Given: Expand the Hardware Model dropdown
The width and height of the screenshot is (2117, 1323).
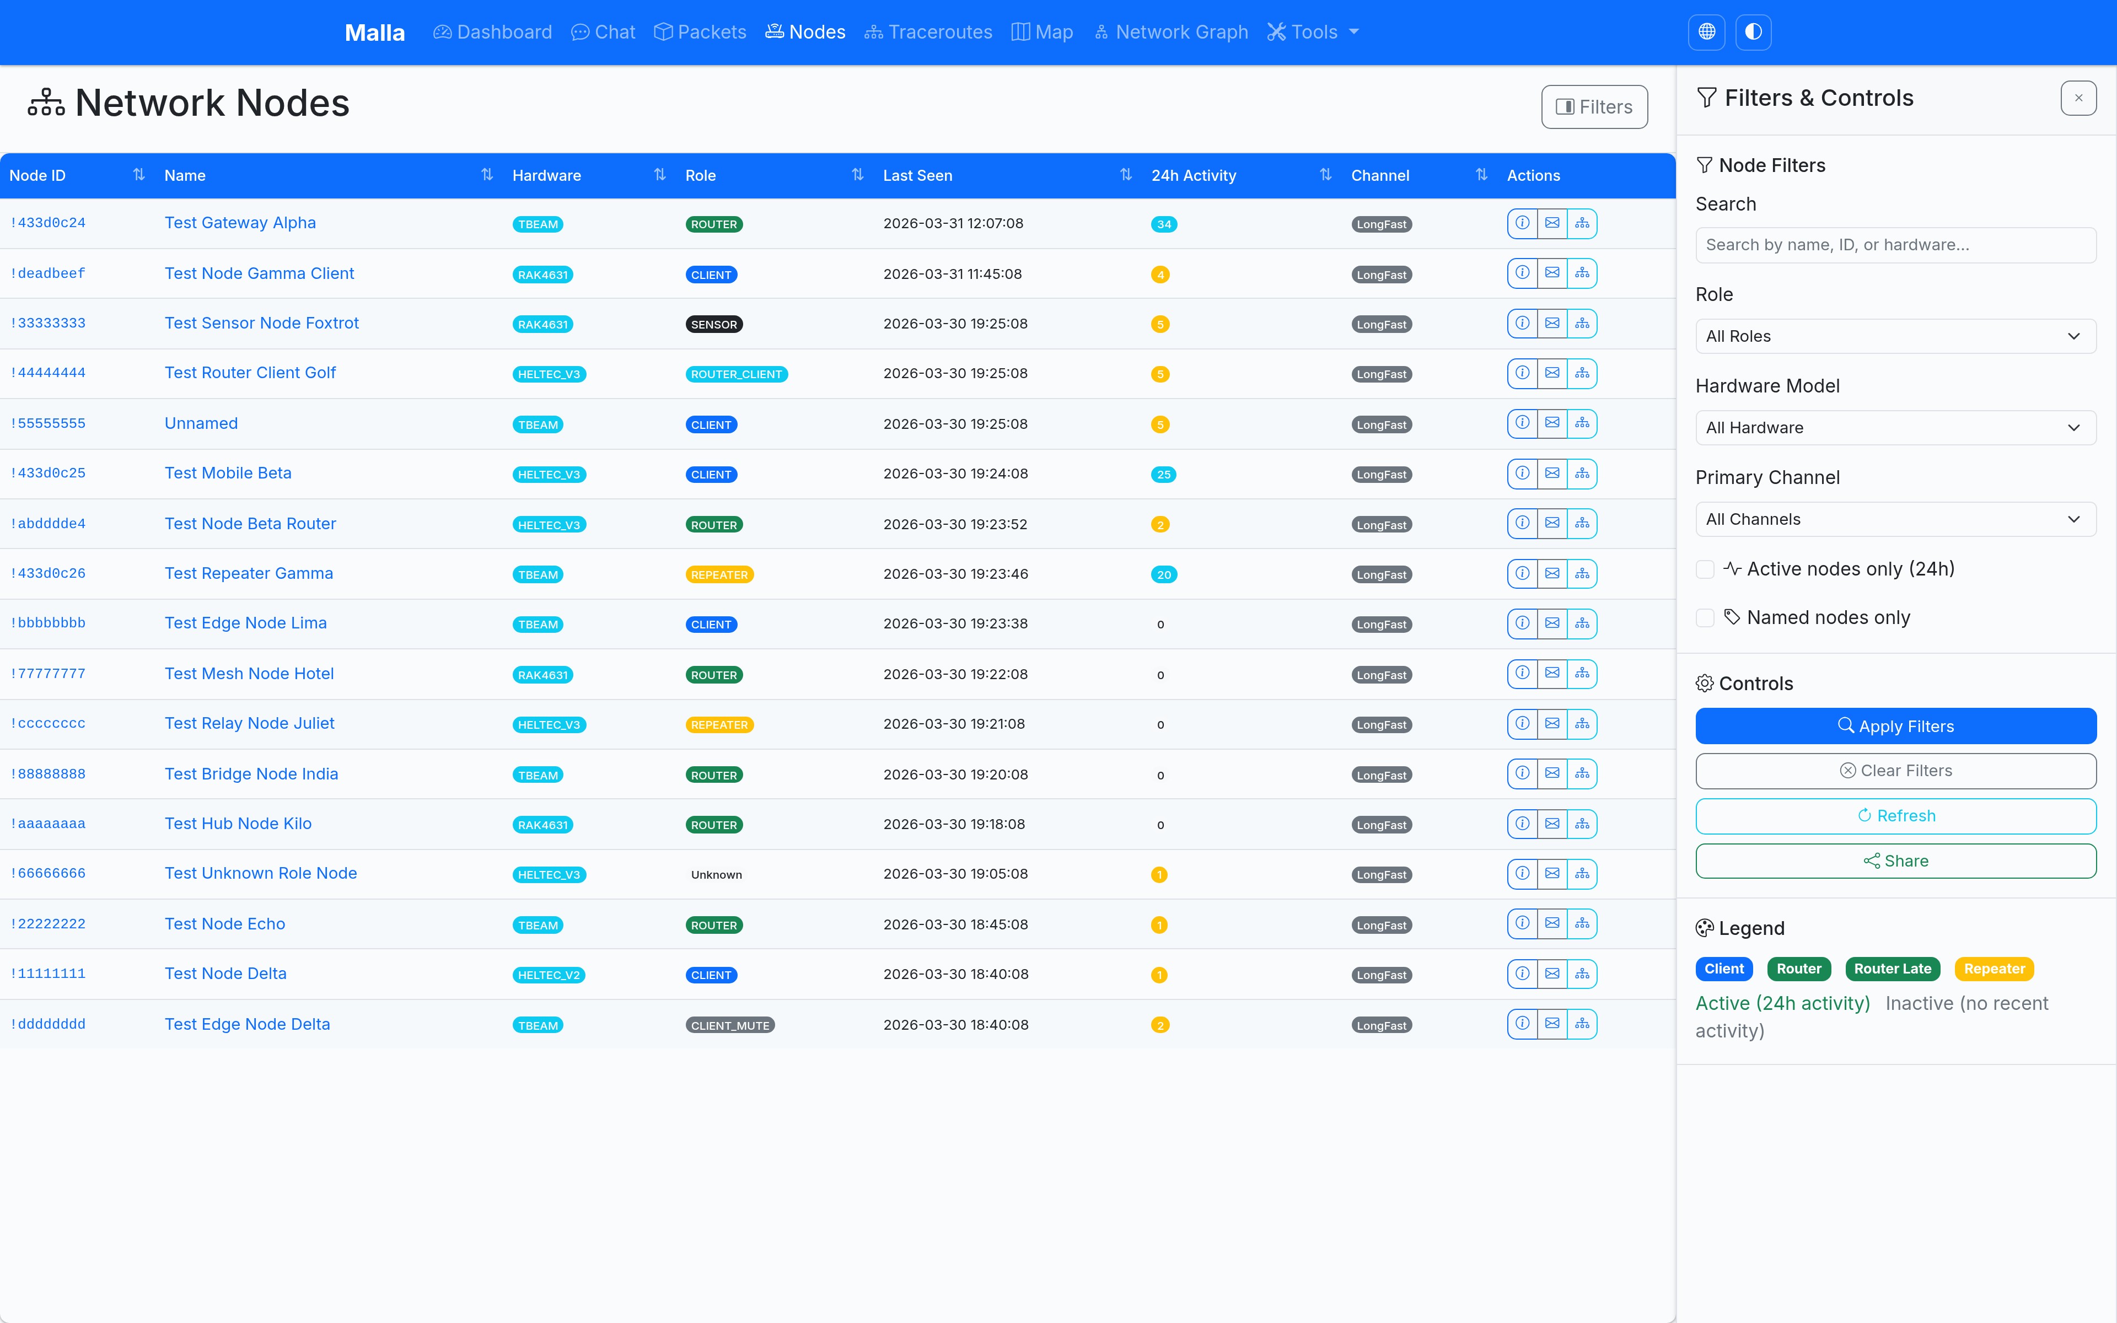Looking at the screenshot, I should pos(1896,428).
